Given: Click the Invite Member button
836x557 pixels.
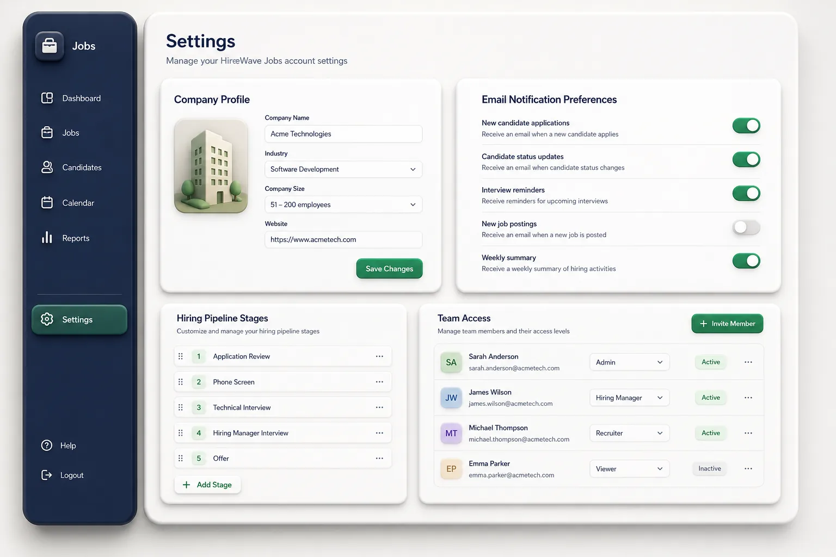Looking at the screenshot, I should point(727,324).
